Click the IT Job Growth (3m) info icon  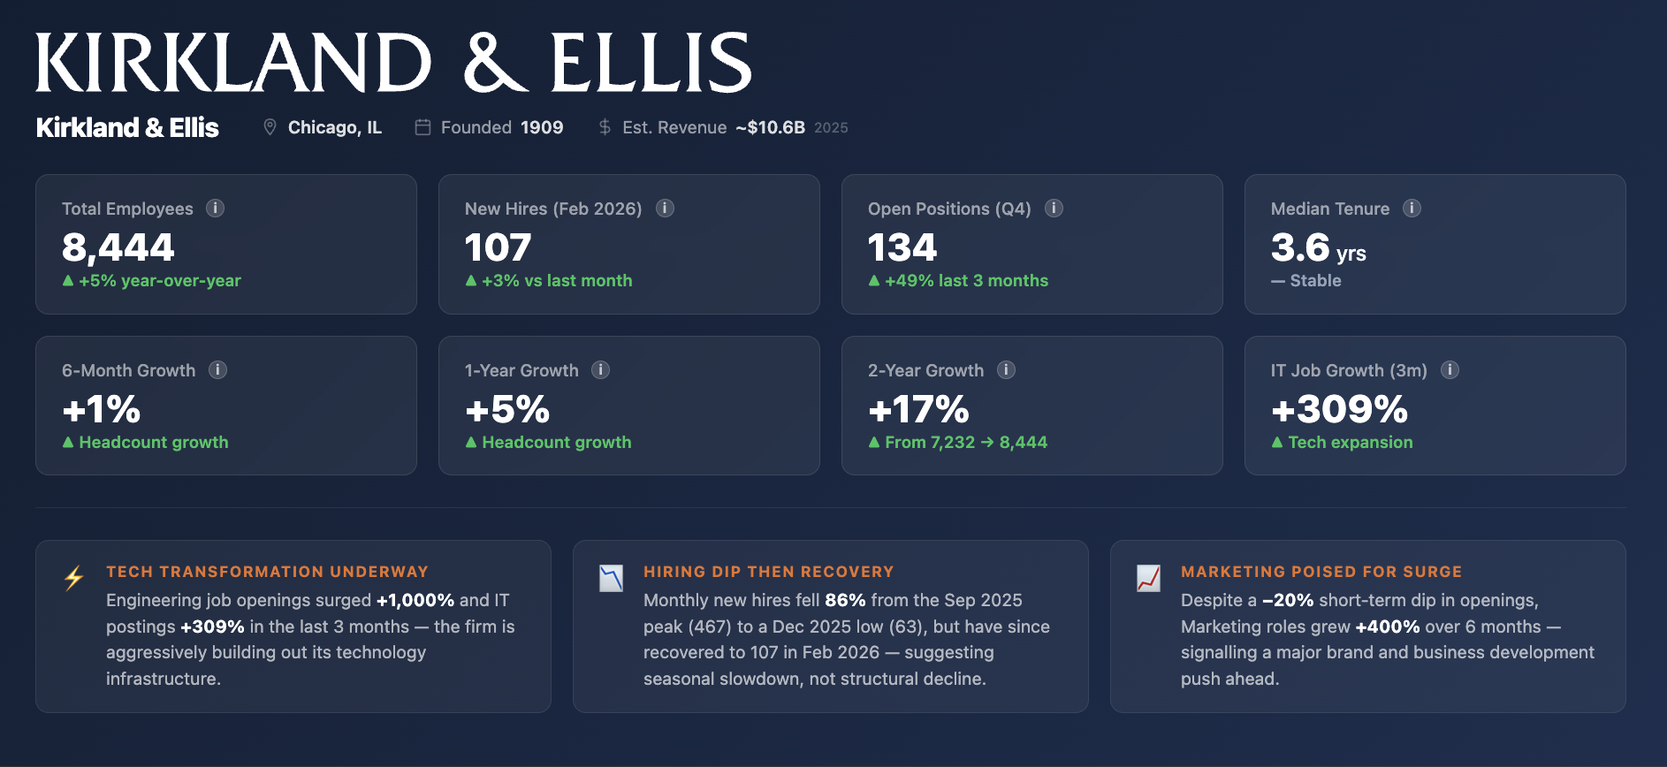[x=1450, y=370]
